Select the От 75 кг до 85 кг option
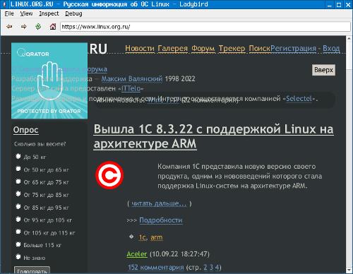The height and width of the screenshot is (274, 353). pos(18,194)
